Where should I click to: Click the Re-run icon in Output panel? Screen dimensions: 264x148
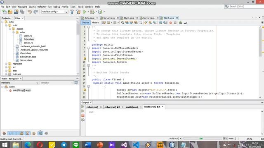(x=82, y=106)
